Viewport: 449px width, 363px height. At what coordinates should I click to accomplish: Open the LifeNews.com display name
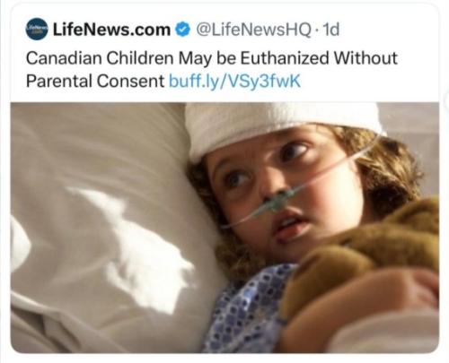click(x=111, y=30)
